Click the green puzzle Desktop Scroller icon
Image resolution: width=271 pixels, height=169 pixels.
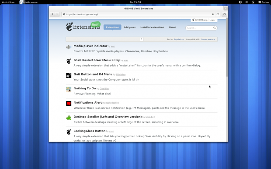coord(69,118)
